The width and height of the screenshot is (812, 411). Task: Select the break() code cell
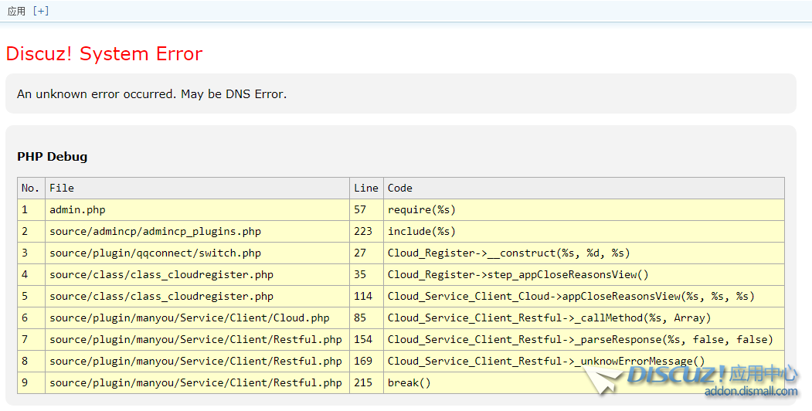click(x=584, y=383)
